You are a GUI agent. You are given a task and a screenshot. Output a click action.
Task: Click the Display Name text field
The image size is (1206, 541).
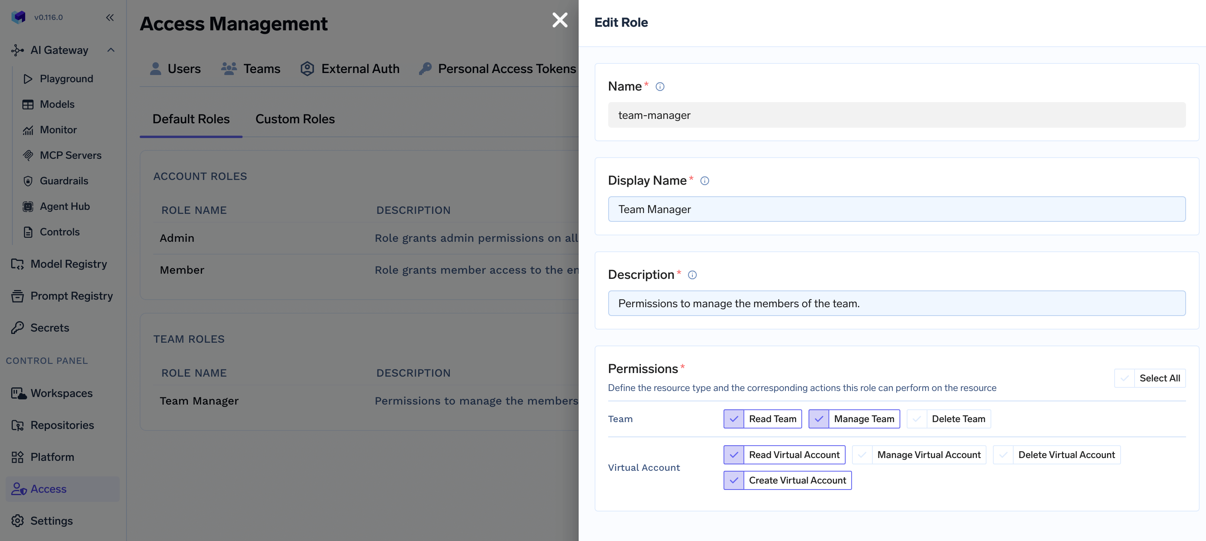[896, 209]
